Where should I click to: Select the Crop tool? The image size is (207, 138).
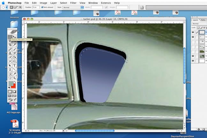(10, 45)
